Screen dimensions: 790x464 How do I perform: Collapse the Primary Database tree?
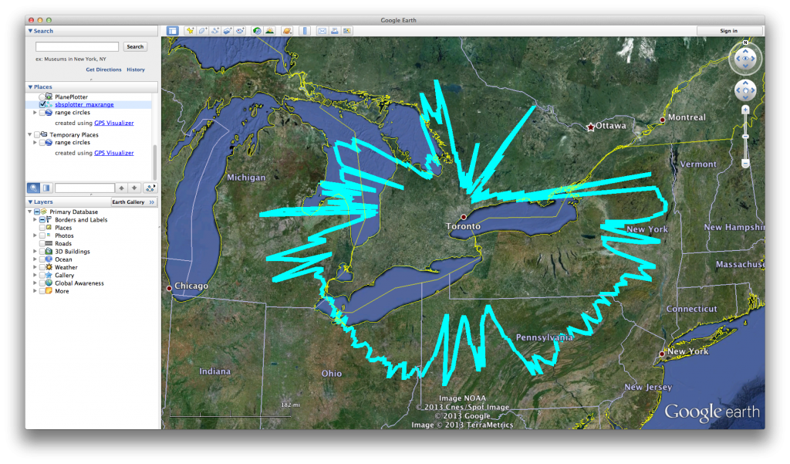tap(30, 212)
